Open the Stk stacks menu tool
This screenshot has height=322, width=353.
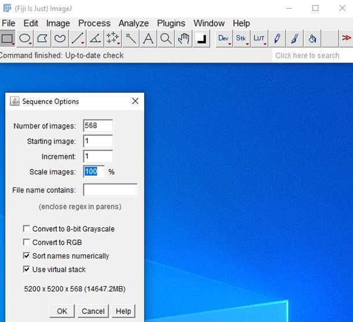coord(241,39)
